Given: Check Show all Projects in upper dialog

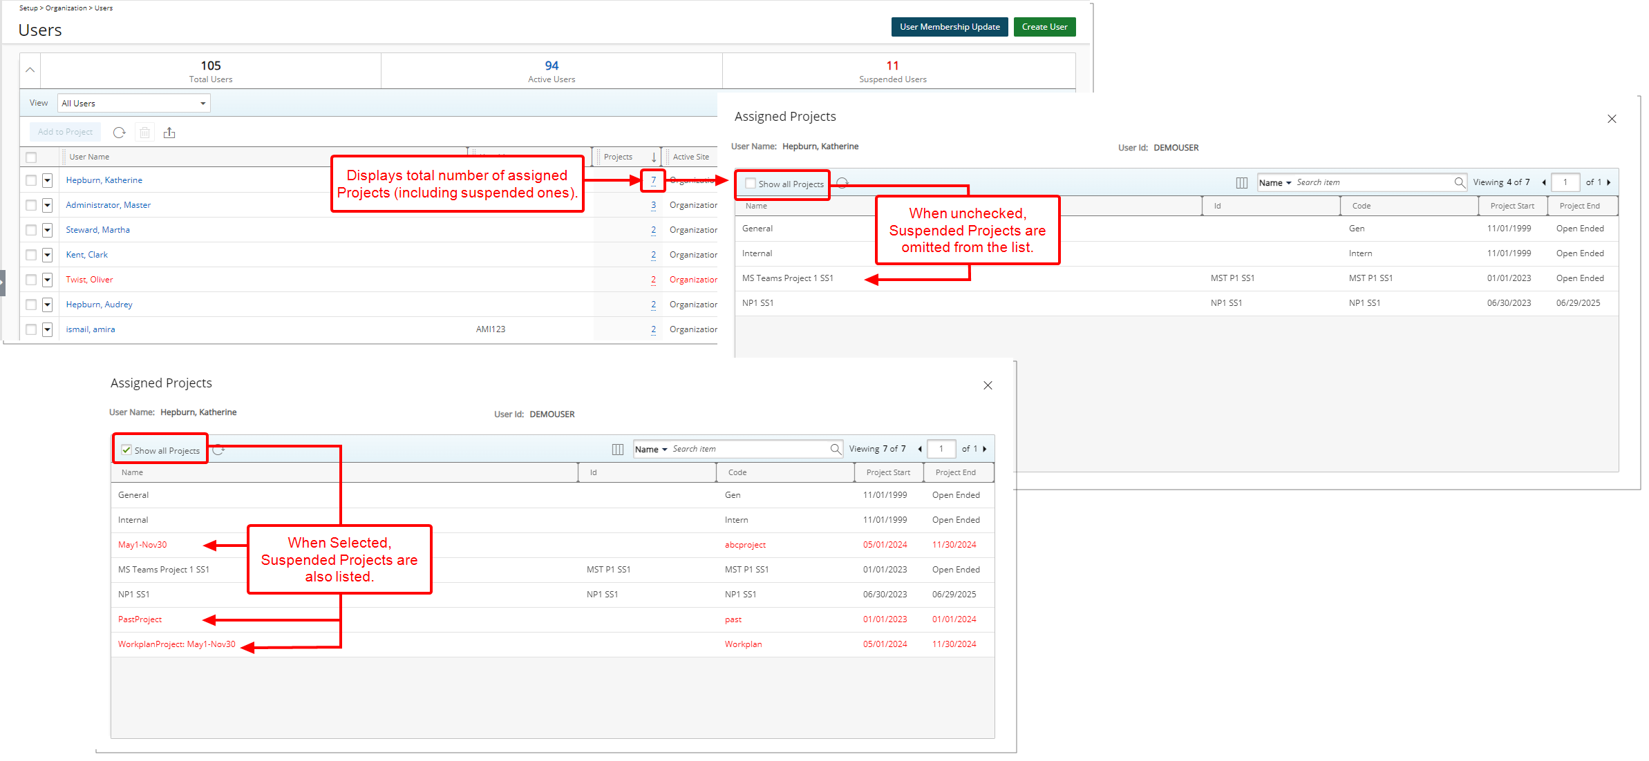Looking at the screenshot, I should [x=751, y=184].
